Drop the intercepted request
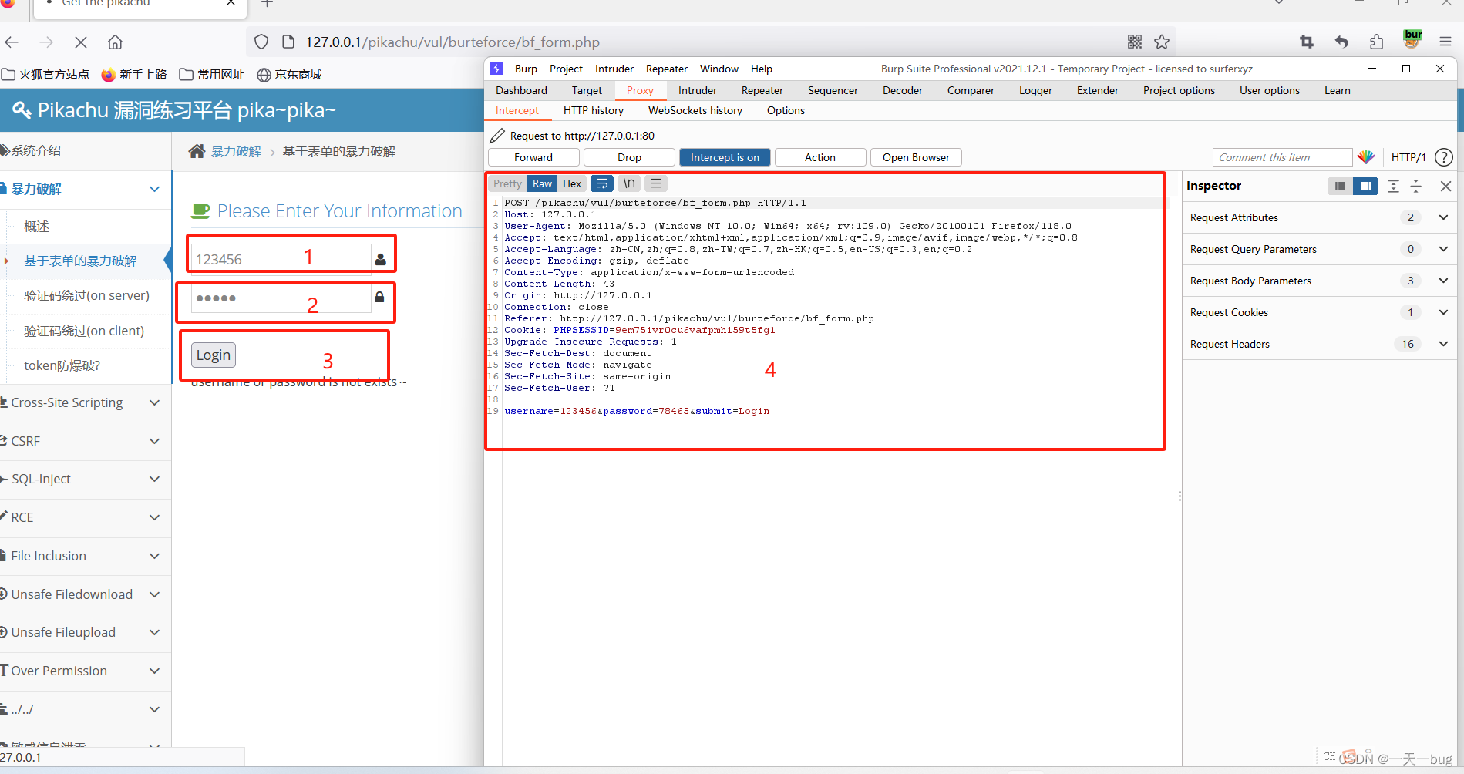1464x774 pixels. 629,157
